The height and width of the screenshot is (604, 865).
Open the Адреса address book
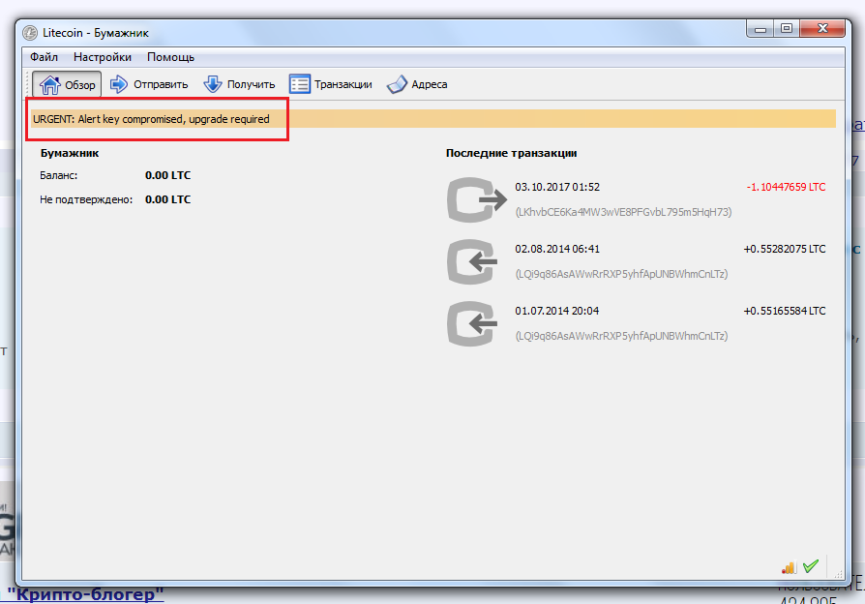(x=417, y=84)
